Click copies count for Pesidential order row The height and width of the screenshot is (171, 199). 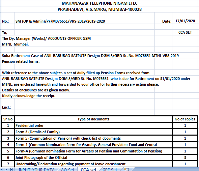coord(185,125)
